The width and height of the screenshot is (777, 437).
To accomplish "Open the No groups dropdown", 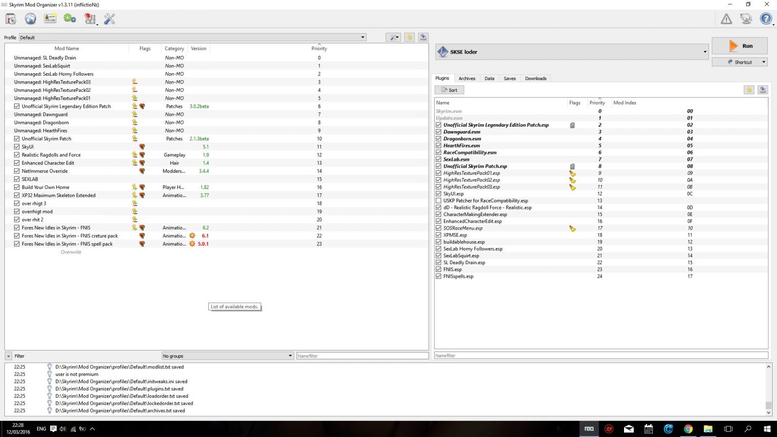I will point(227,356).
